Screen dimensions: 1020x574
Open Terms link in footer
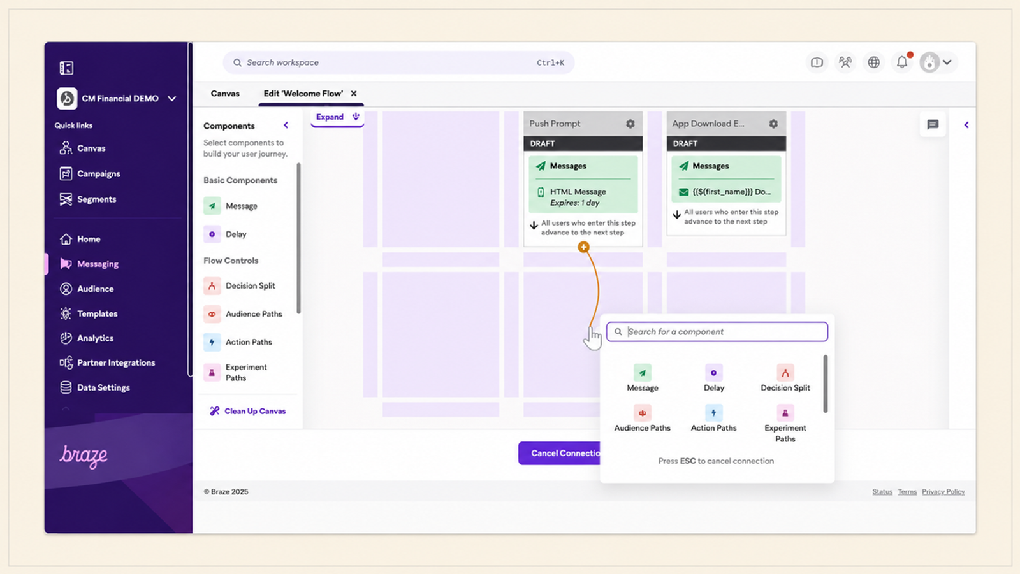pos(907,492)
